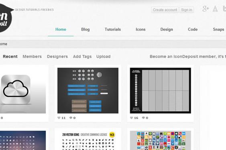
Task: Open the pixel patterns thumbnail
Action: [161, 90]
